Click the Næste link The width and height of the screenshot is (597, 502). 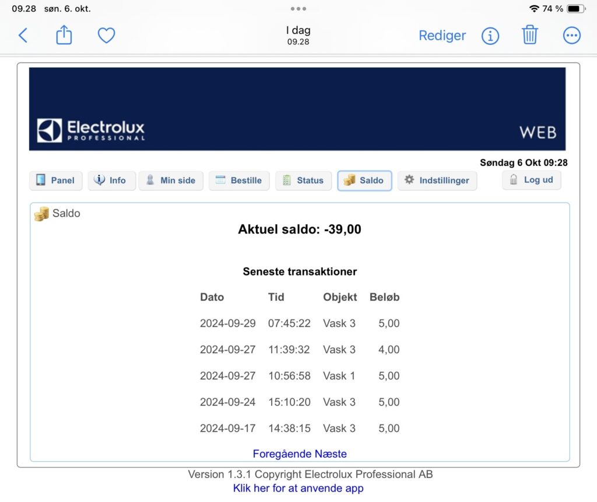click(x=331, y=454)
